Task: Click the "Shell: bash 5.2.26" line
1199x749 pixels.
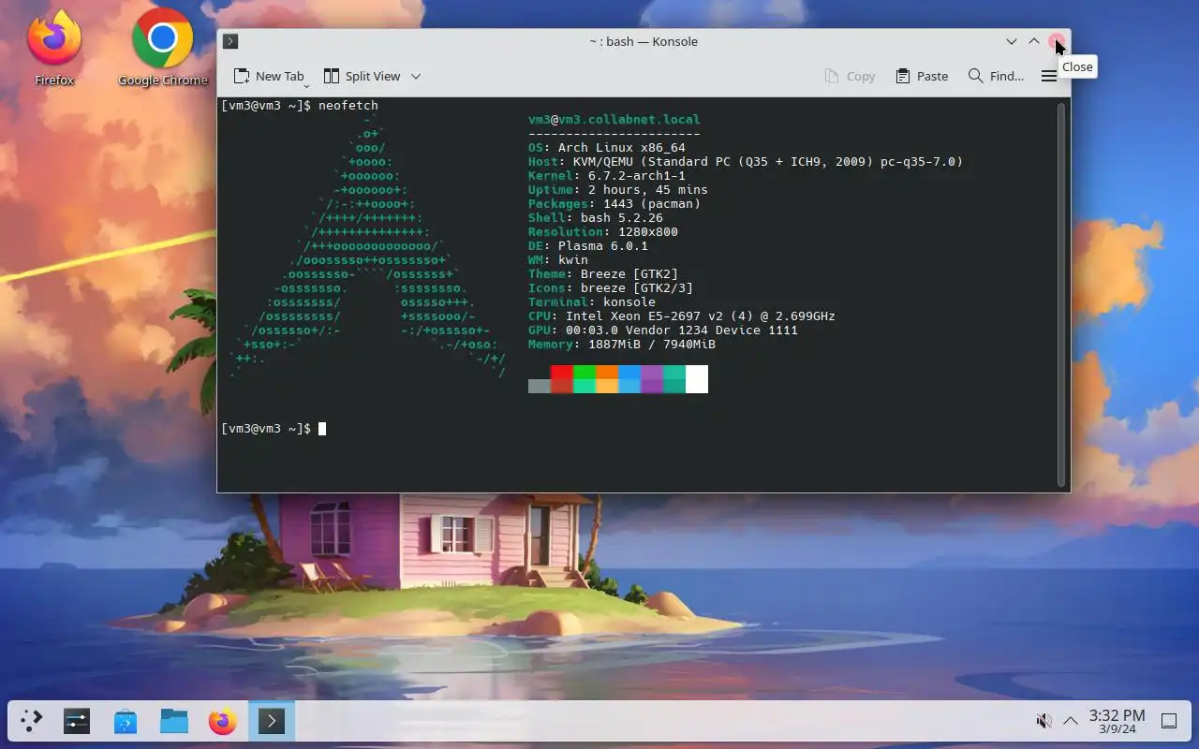Action: pyautogui.click(x=596, y=218)
